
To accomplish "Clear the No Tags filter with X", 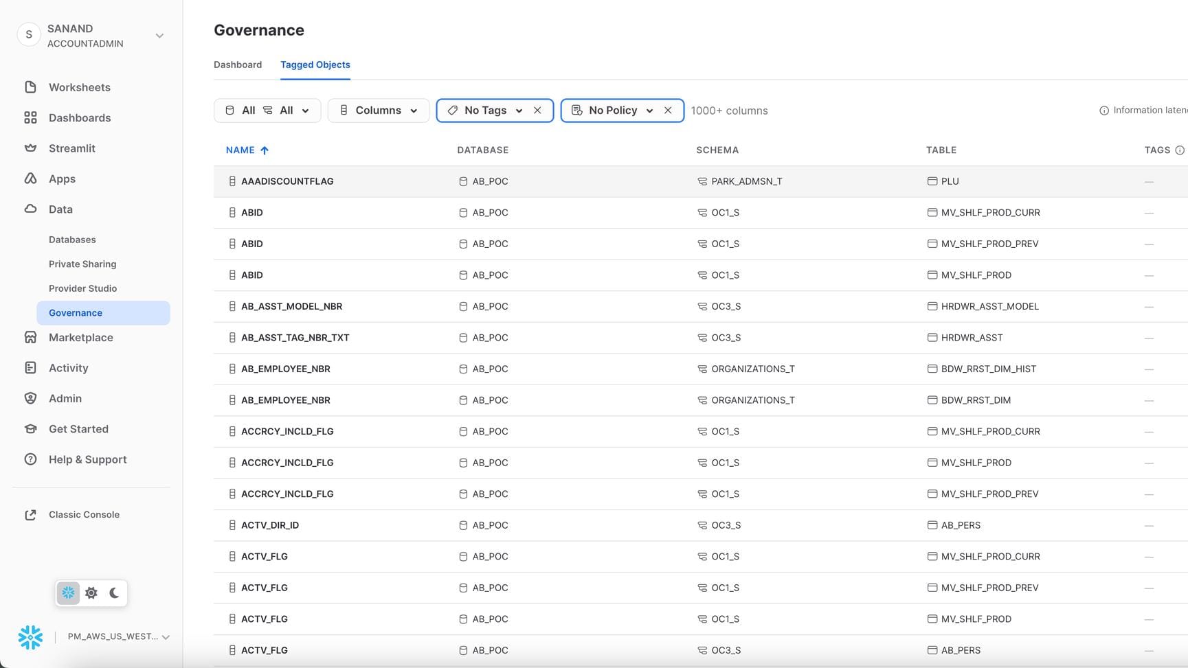I will pyautogui.click(x=537, y=111).
